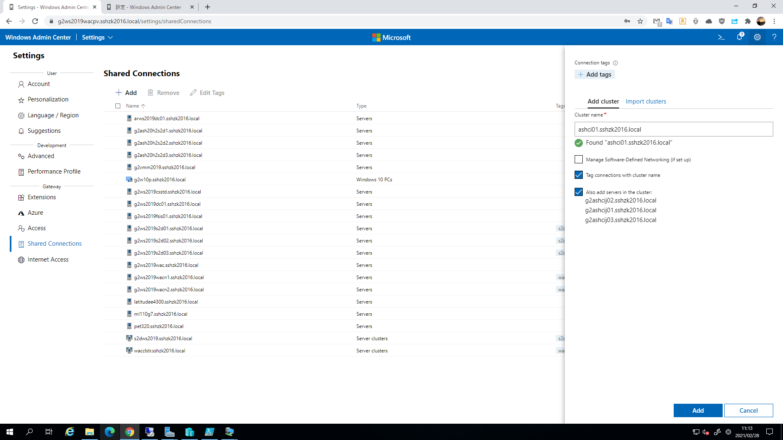The height and width of the screenshot is (440, 783).
Task: Cancel the add cluster panel
Action: (748, 410)
